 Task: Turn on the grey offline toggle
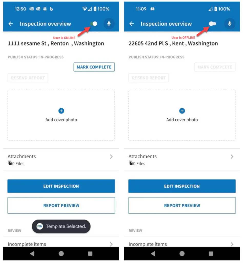click(x=212, y=24)
